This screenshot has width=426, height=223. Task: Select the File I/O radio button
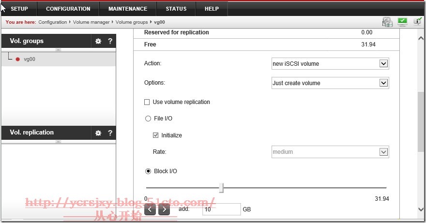click(x=148, y=119)
